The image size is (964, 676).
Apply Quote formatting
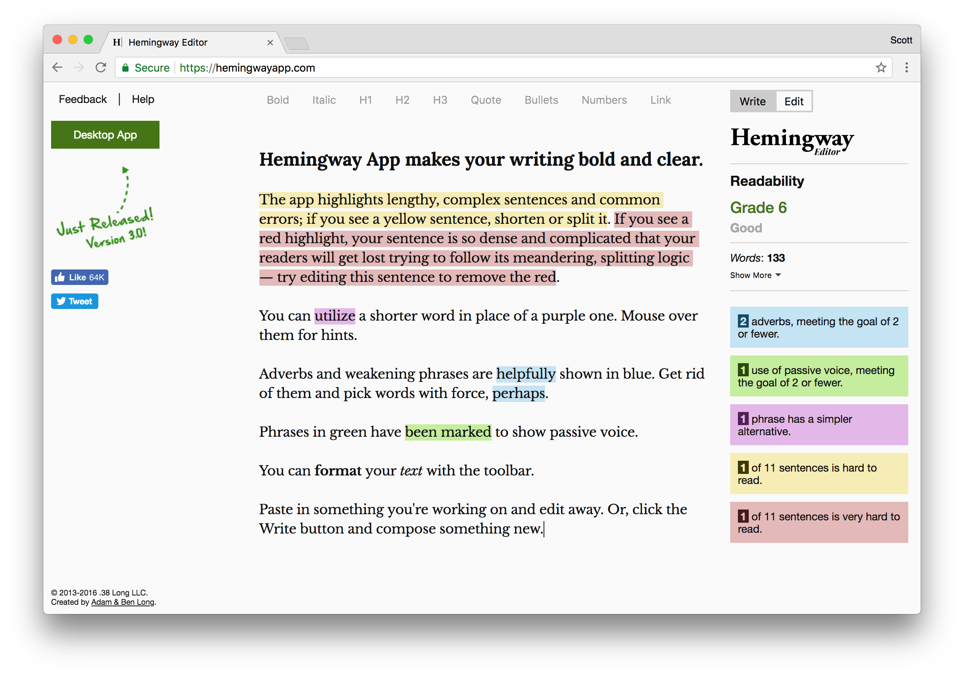pos(486,100)
